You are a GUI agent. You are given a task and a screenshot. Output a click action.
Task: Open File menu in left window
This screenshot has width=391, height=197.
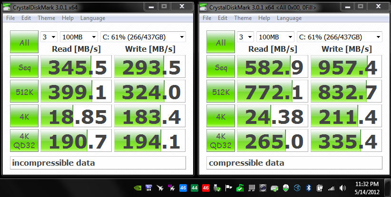click(10, 18)
